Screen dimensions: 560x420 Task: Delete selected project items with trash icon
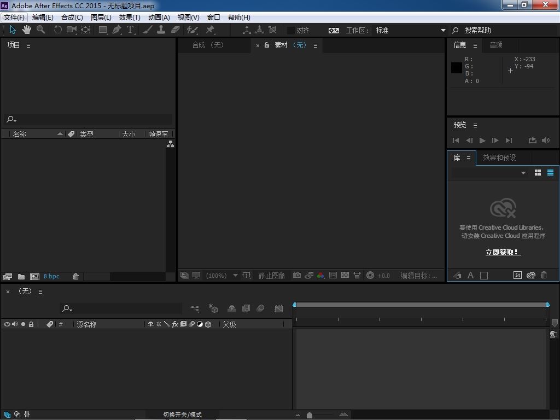(x=75, y=276)
